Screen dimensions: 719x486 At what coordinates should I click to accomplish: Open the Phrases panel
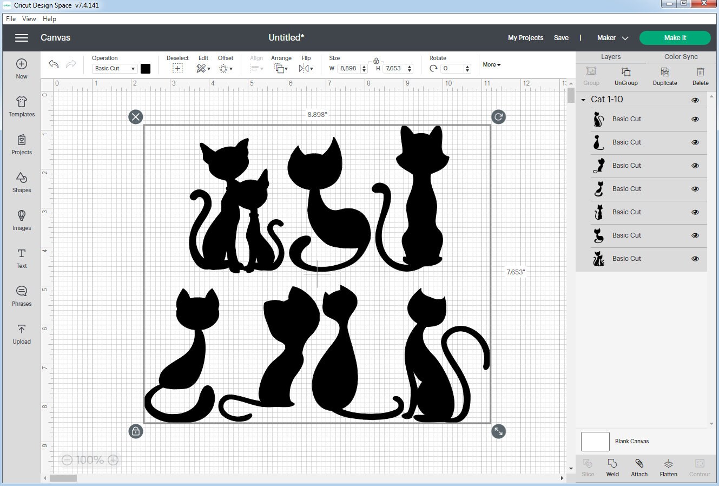[22, 296]
